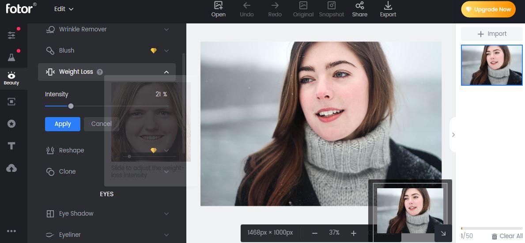
Task: Click the navigator preview thumbnail
Action: point(410,210)
